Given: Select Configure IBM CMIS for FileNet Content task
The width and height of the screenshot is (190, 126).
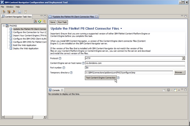Looking at the screenshot, I should tap(30, 42).
